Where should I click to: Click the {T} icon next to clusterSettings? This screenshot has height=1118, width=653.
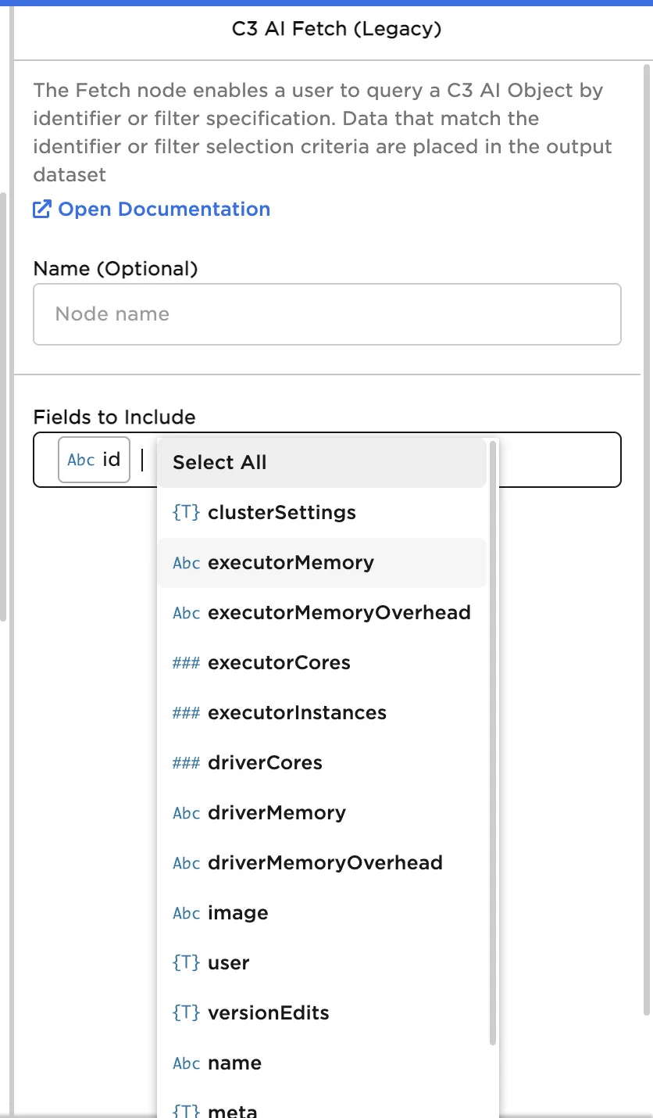186,513
